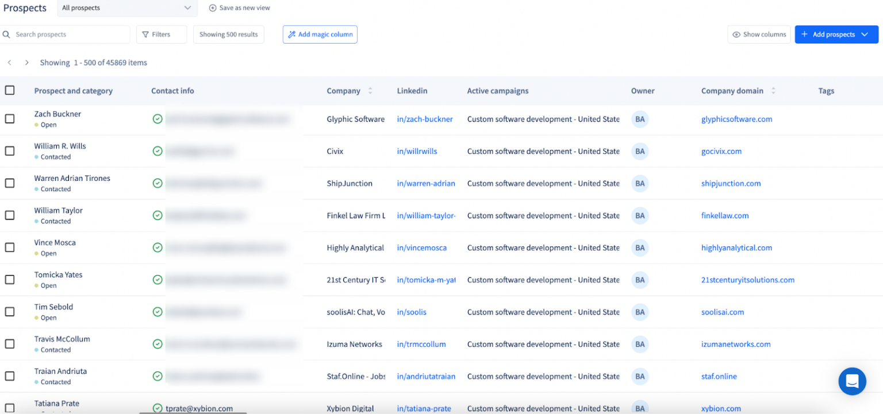Open Warren Adrian Tirones LinkedIn profile
Image resolution: width=883 pixels, height=414 pixels.
[426, 183]
